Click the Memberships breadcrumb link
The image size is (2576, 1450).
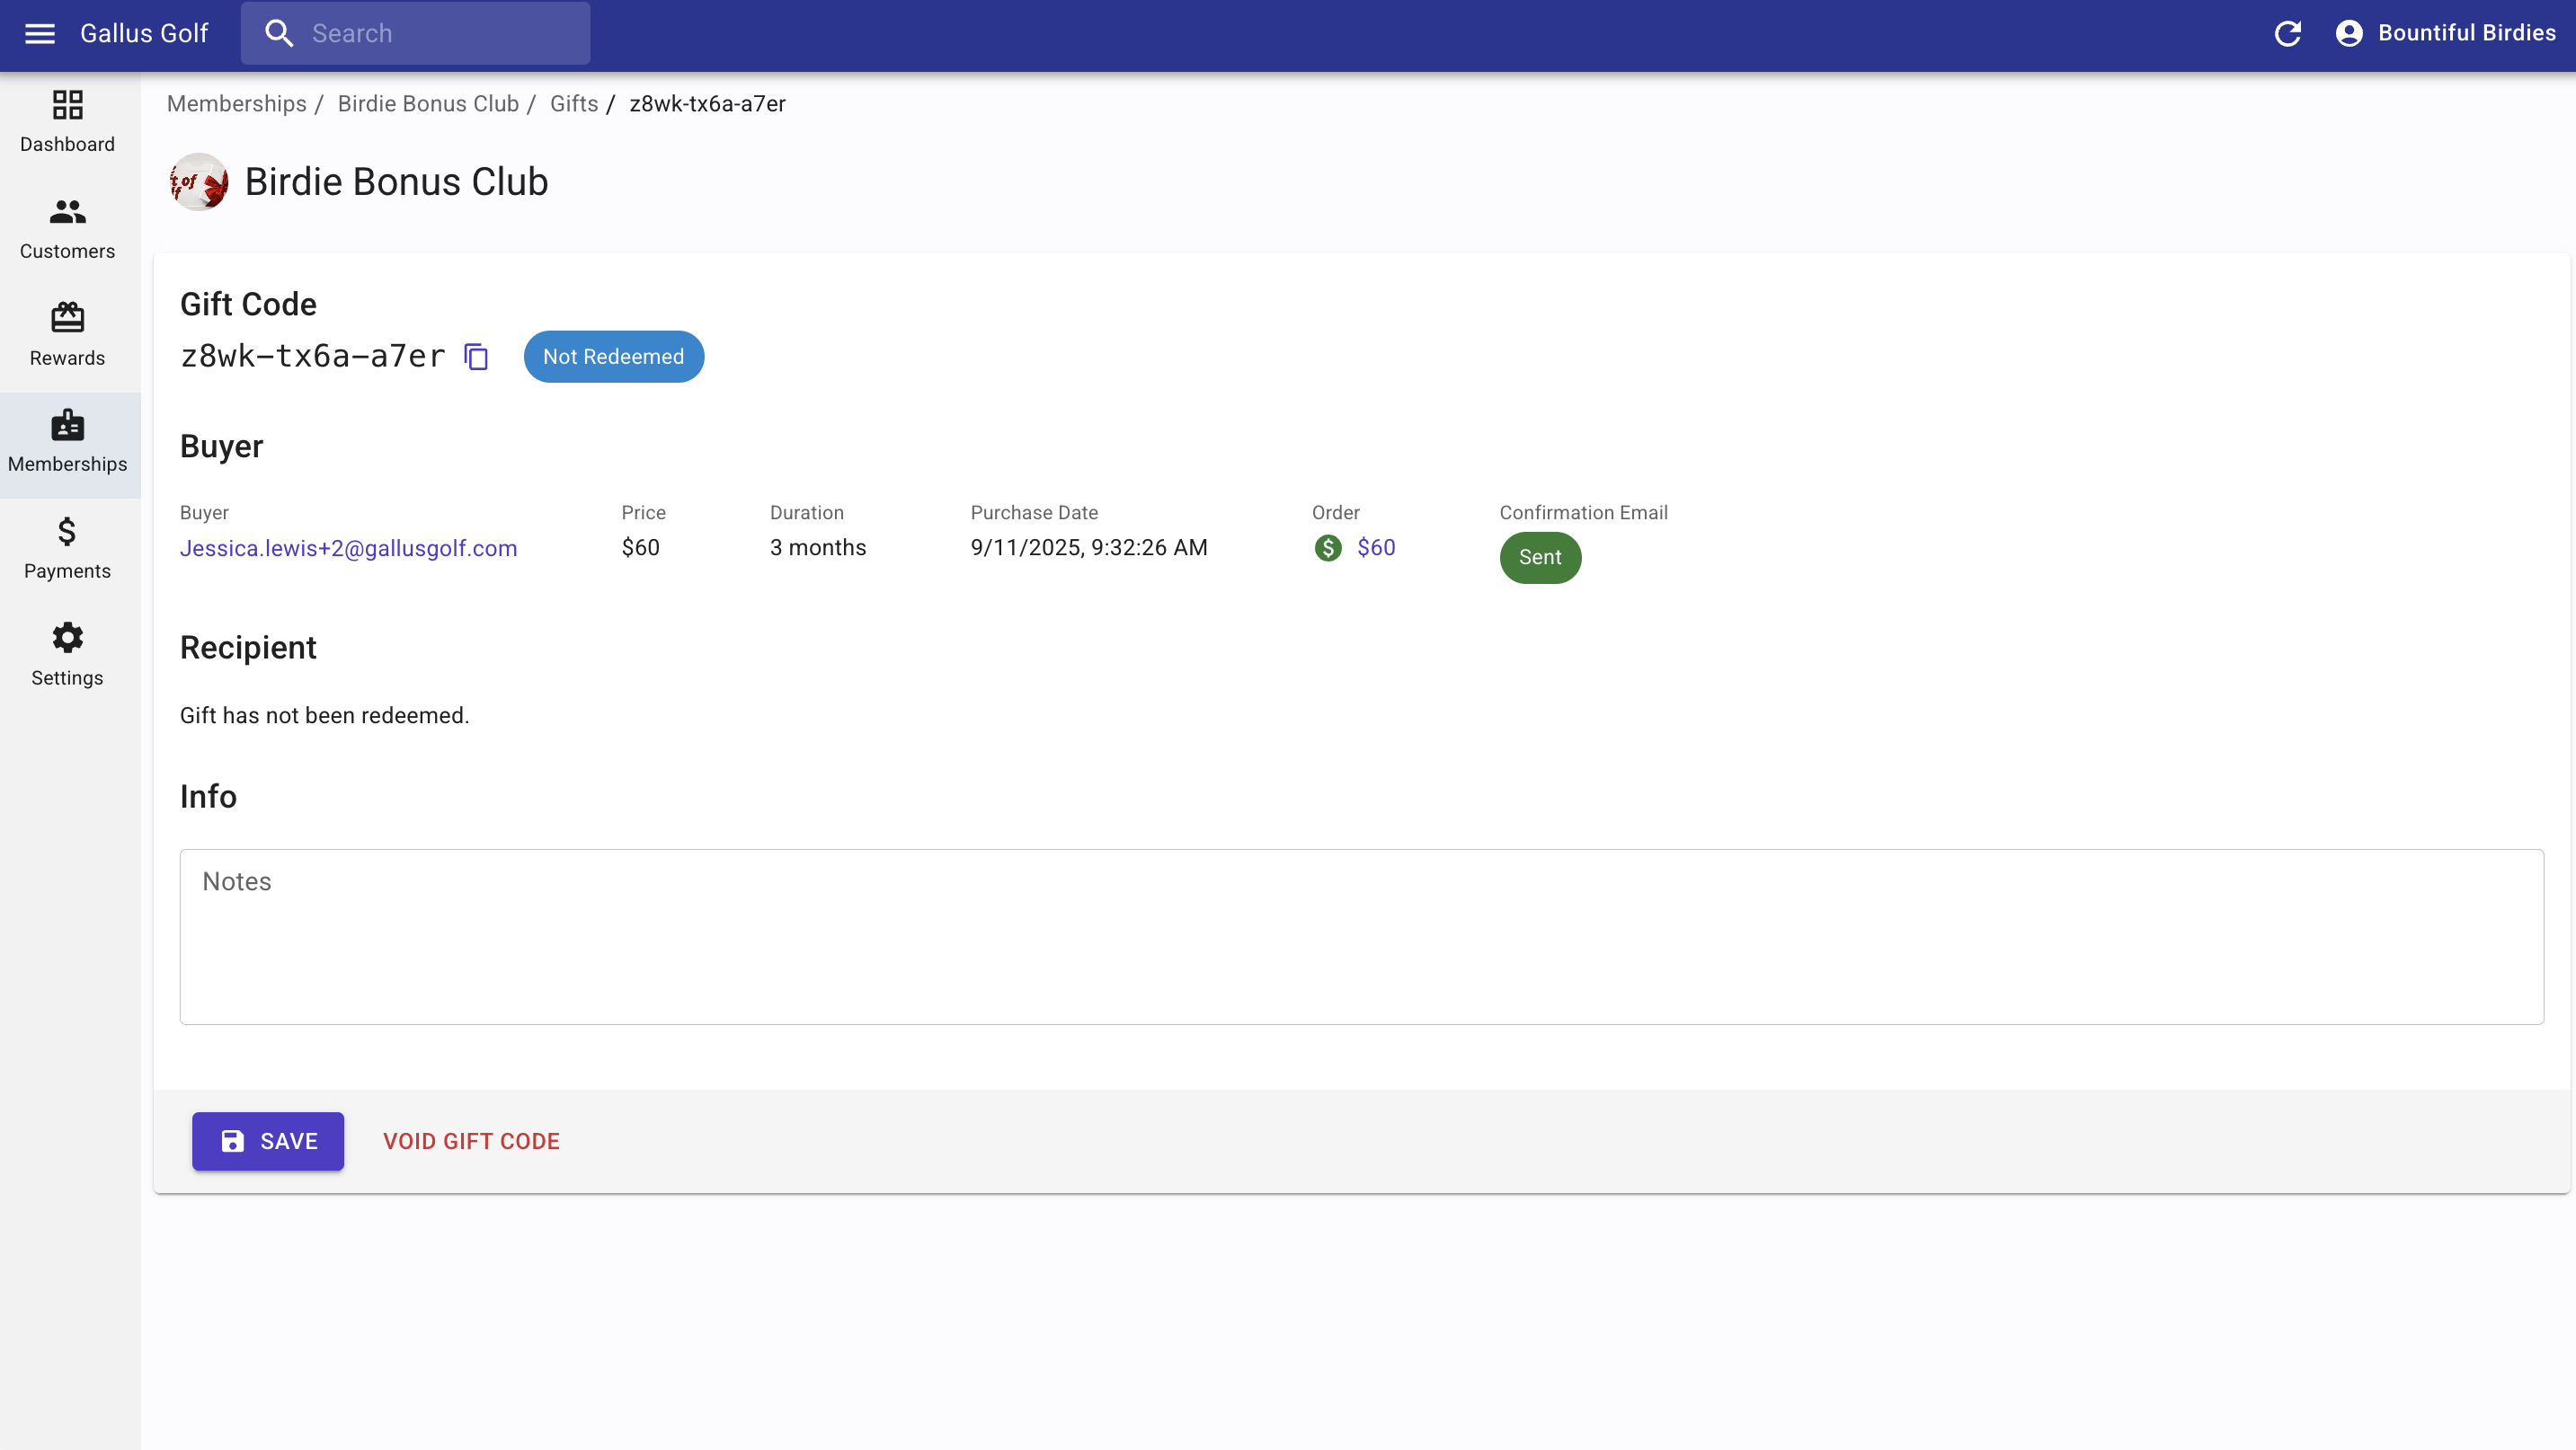pyautogui.click(x=237, y=104)
